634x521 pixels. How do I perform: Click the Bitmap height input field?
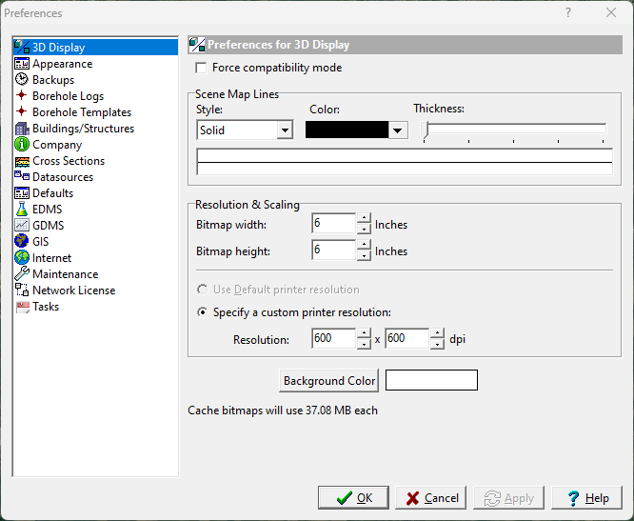tap(332, 251)
